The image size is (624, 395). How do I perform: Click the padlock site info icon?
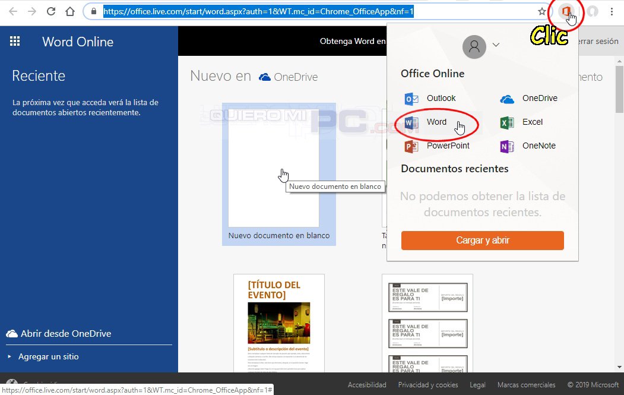(94, 11)
